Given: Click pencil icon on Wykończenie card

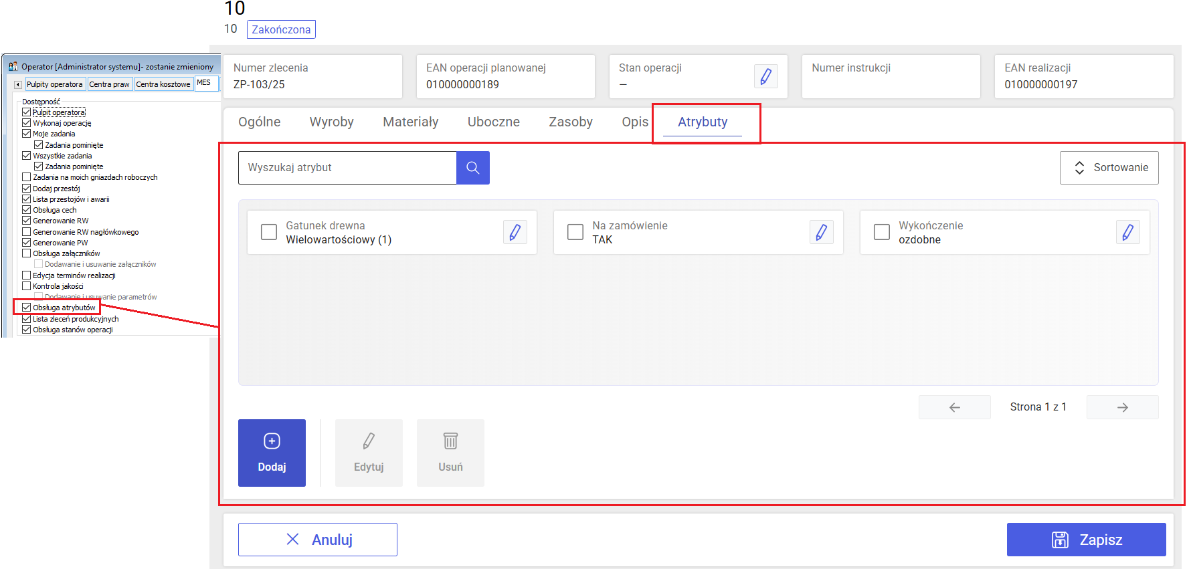Looking at the screenshot, I should (1127, 233).
